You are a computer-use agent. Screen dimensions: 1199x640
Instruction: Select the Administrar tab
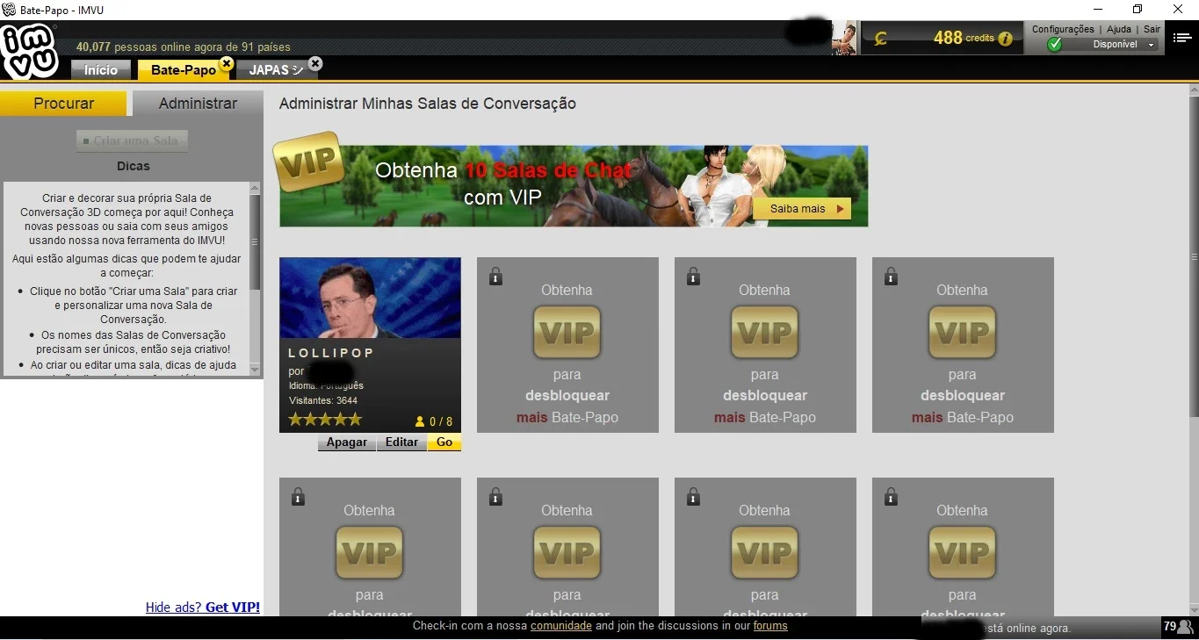click(x=198, y=104)
